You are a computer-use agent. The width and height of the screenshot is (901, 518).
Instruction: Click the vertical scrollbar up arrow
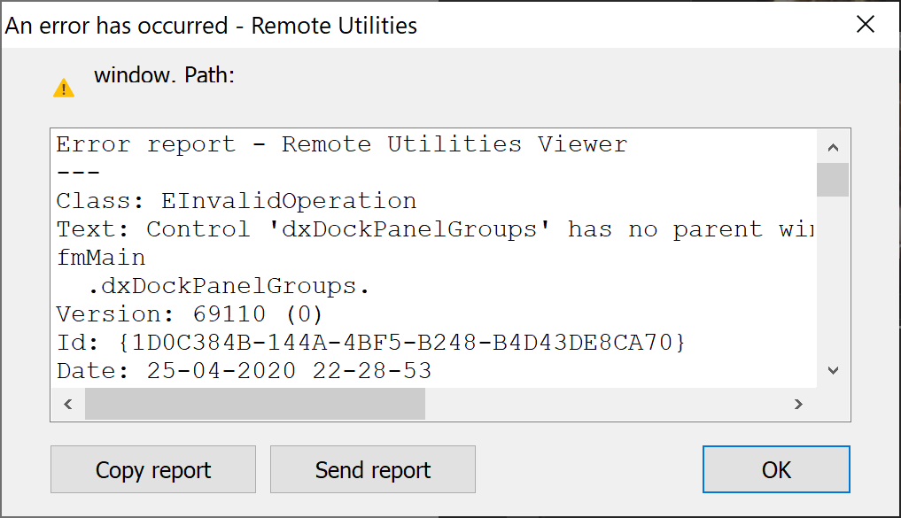833,147
